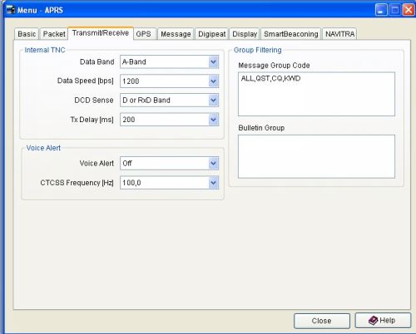Minimize the Menu - APRS window
This screenshot has width=416, height=334.
[381, 10]
